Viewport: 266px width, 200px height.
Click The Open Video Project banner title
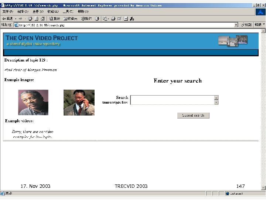pyautogui.click(x=41, y=38)
